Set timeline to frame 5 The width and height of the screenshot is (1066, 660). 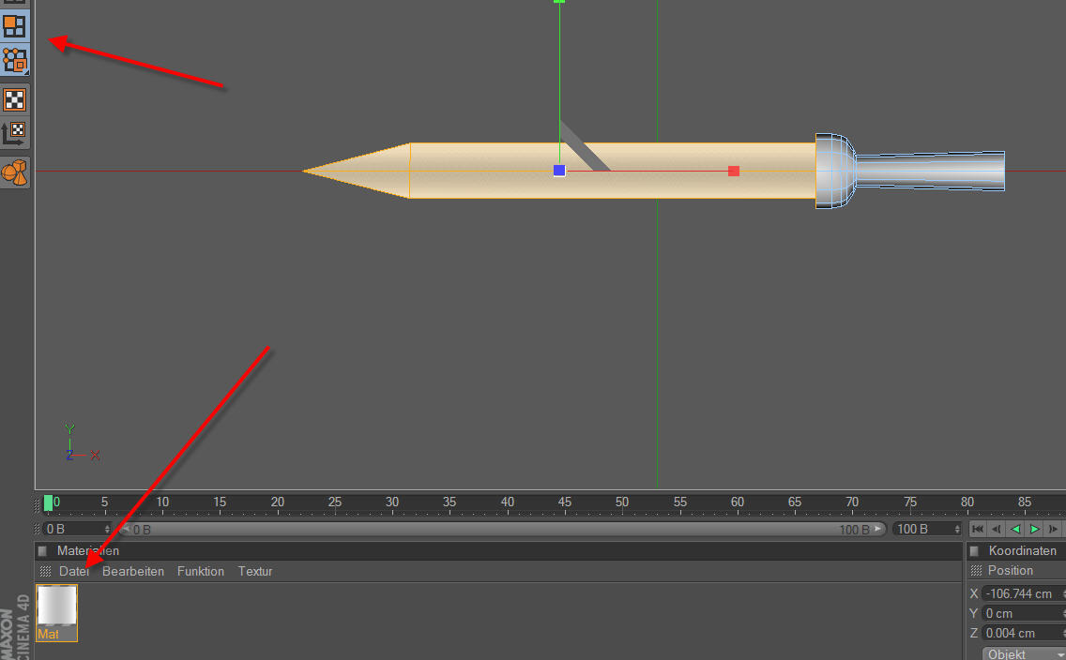(x=104, y=502)
